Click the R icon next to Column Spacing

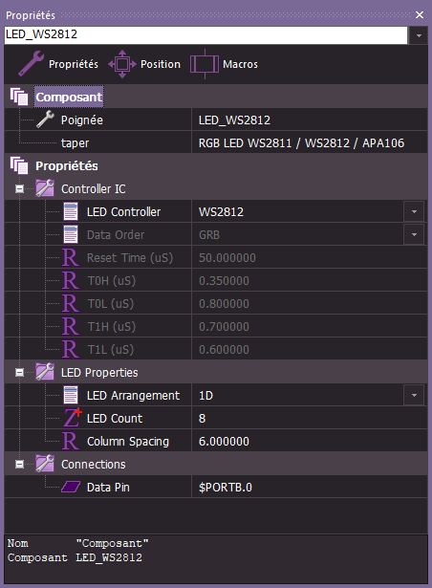tap(71, 442)
